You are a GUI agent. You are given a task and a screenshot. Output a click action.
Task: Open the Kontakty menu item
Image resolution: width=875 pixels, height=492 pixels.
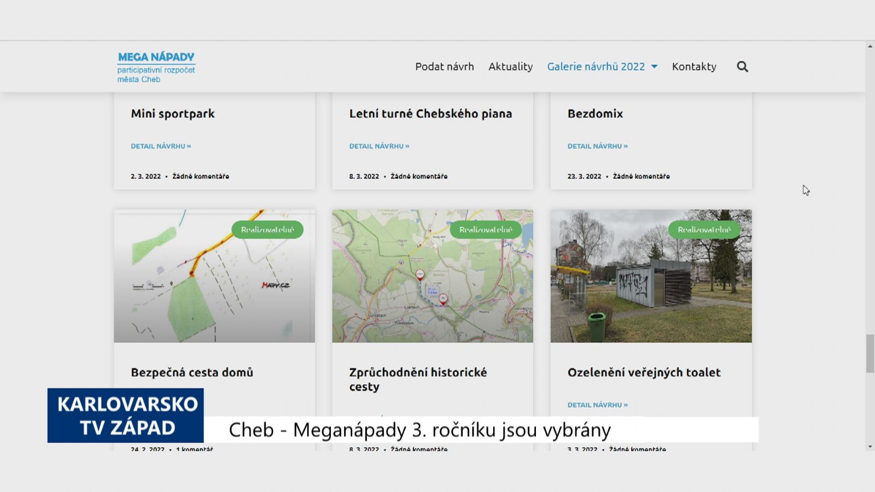tap(694, 67)
